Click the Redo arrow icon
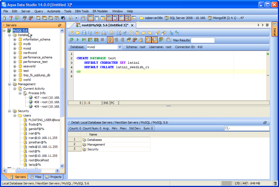This screenshot has height=187, width=279. (x=150, y=33)
